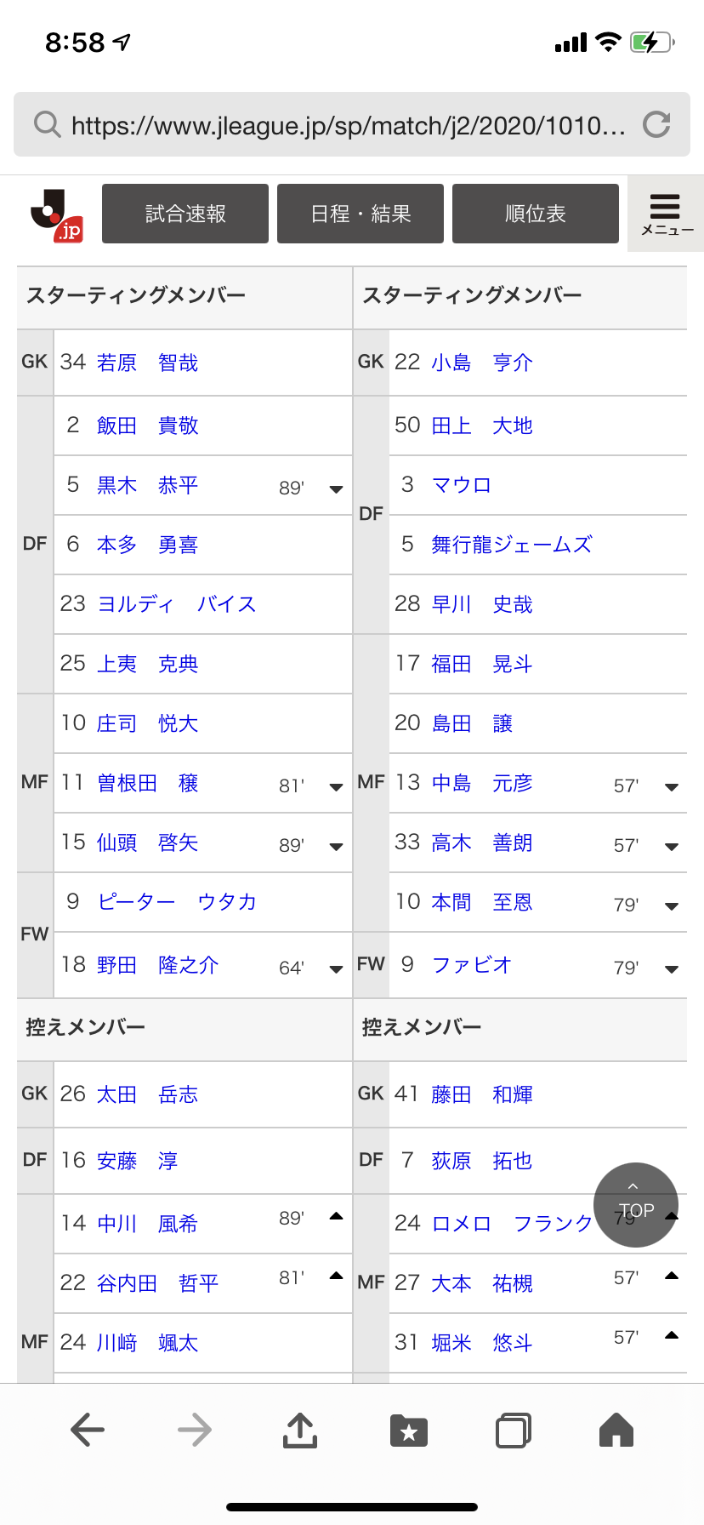Tap the J.League logo icon

[57, 214]
